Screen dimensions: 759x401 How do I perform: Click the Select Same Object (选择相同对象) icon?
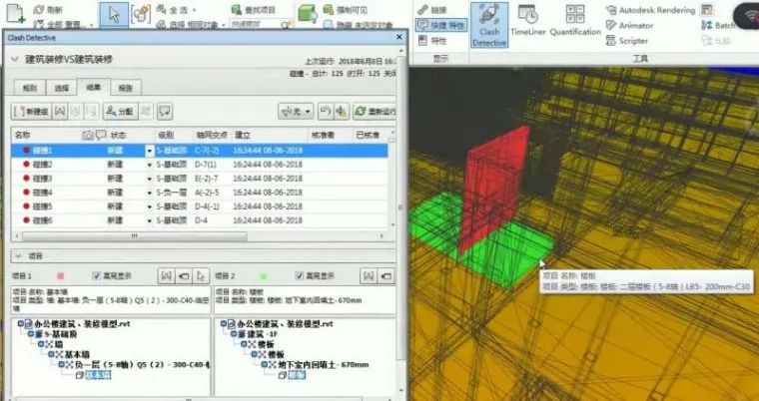(x=161, y=24)
